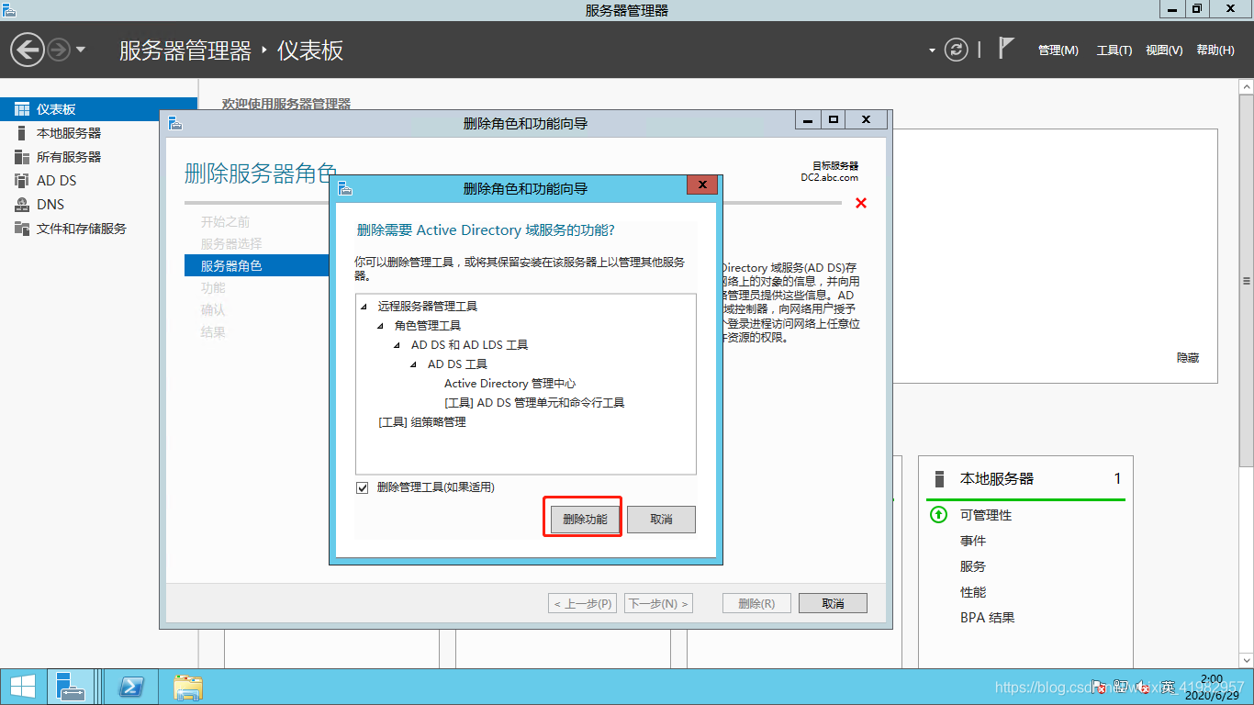
Task: Select 仪表板 in the left sidebar
Action: coord(98,109)
